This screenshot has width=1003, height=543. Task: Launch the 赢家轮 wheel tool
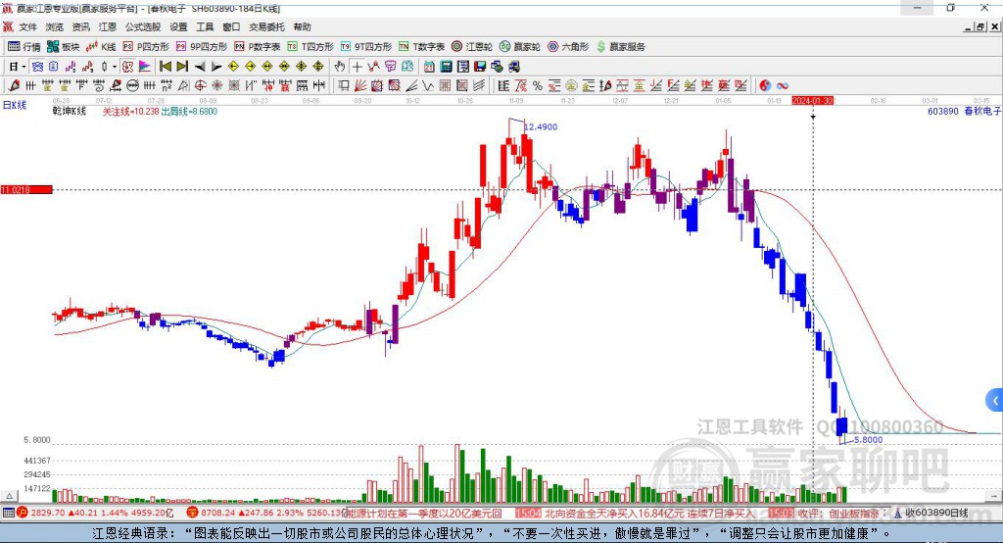click(520, 47)
